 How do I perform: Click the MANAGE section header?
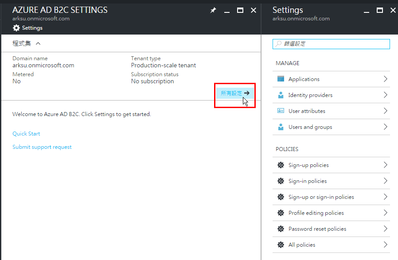(288, 63)
